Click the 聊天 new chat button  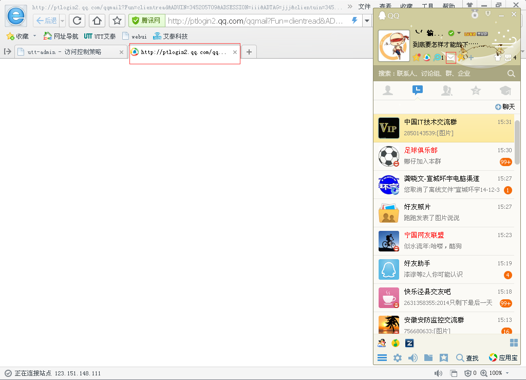coord(505,107)
